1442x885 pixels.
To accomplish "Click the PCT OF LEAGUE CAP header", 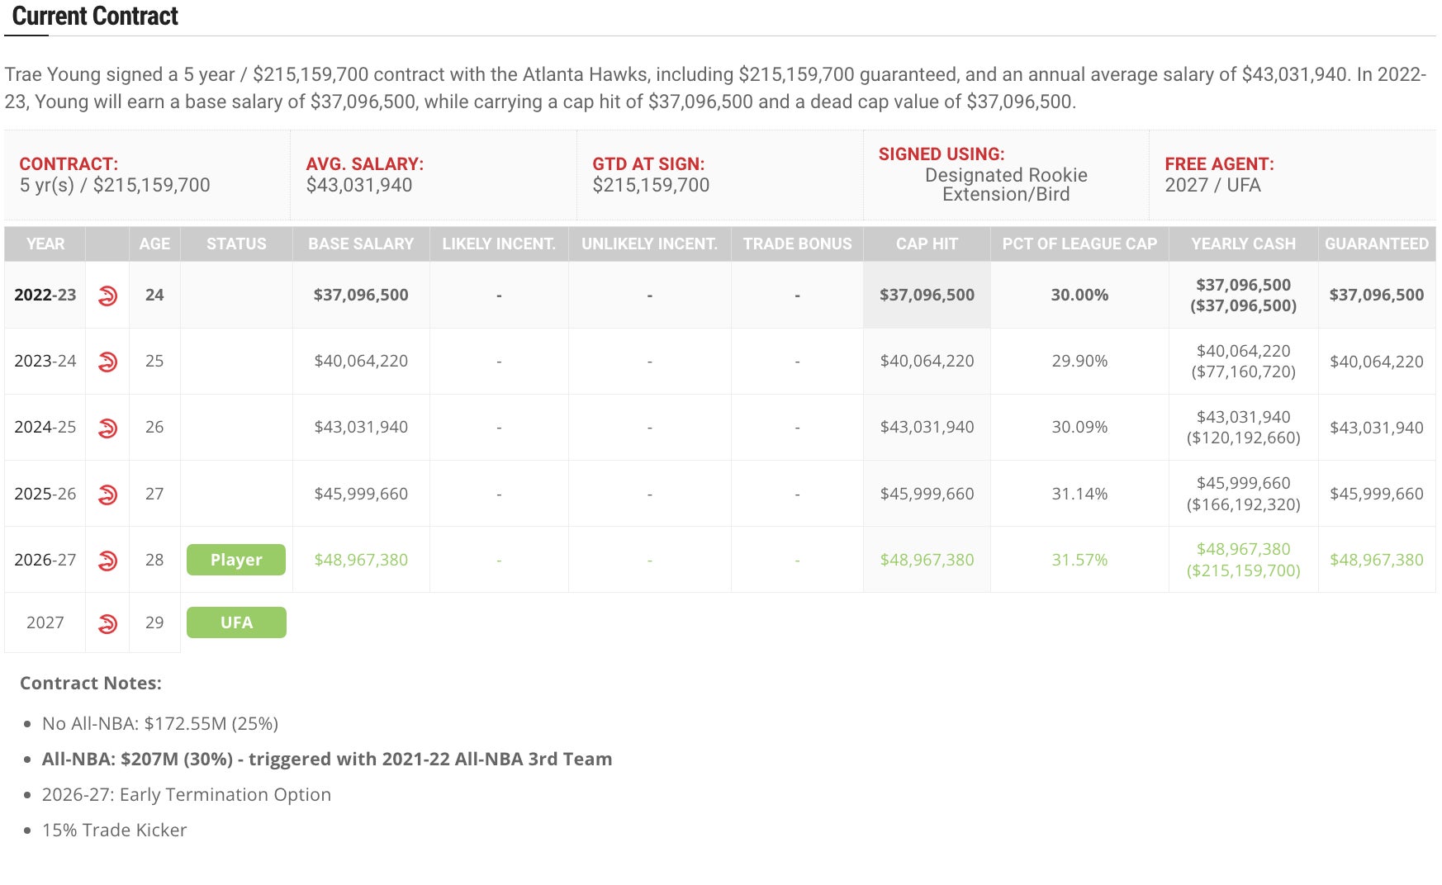I will tap(1079, 244).
